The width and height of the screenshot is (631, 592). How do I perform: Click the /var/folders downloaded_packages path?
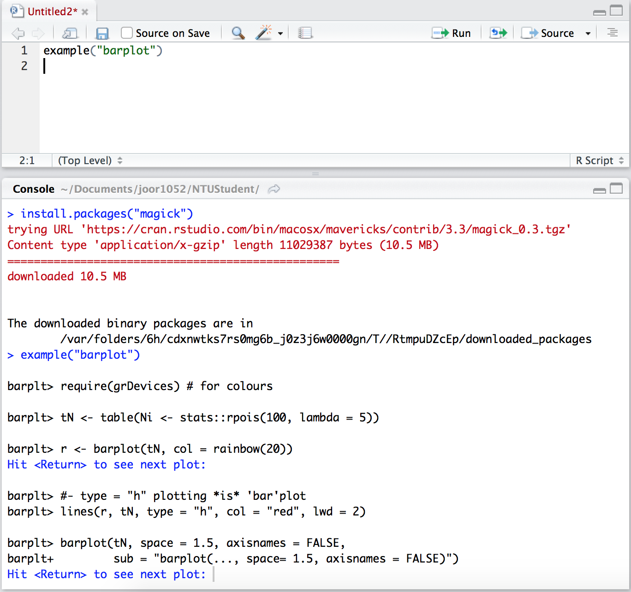pos(326,339)
